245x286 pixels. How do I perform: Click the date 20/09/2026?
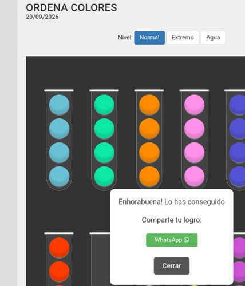coord(42,17)
